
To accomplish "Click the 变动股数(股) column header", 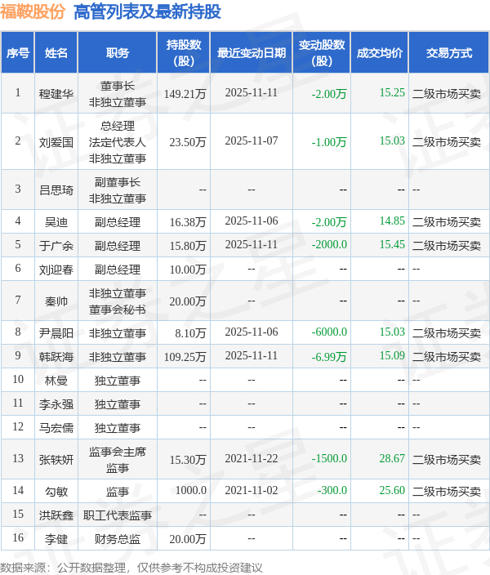I will click(322, 53).
